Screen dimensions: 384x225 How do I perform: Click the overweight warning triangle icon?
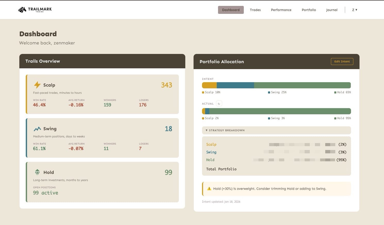(x=209, y=189)
